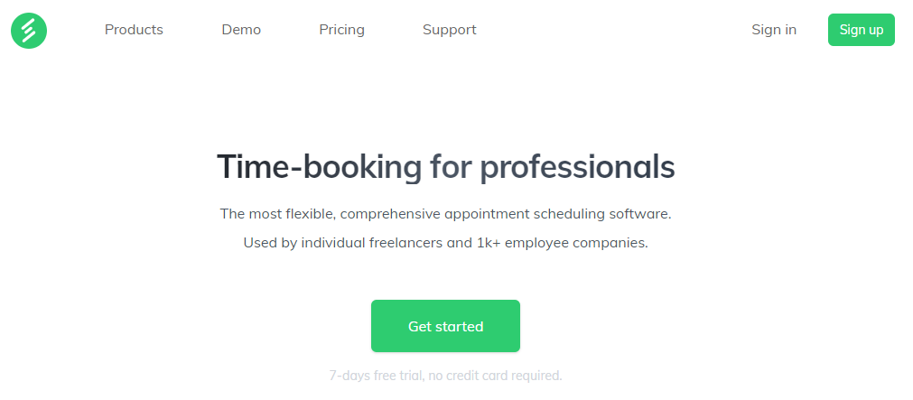Viewport: 913px width, 400px height.
Task: Select Support in the top navigation
Action: pos(450,30)
